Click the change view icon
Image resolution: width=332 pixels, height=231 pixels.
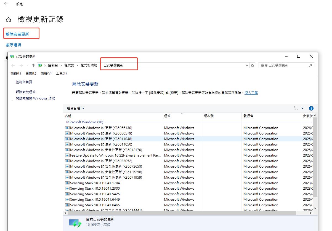coord(296,108)
